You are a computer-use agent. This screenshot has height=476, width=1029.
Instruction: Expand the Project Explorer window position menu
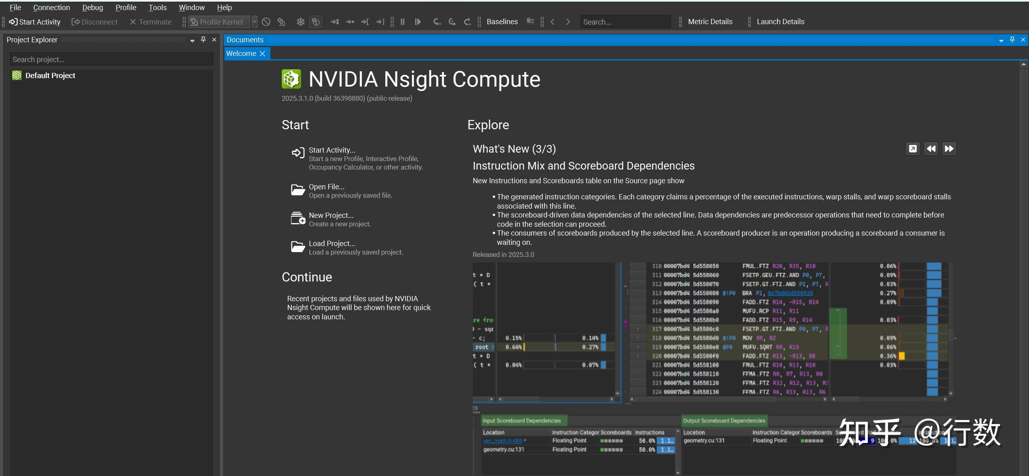pos(193,40)
